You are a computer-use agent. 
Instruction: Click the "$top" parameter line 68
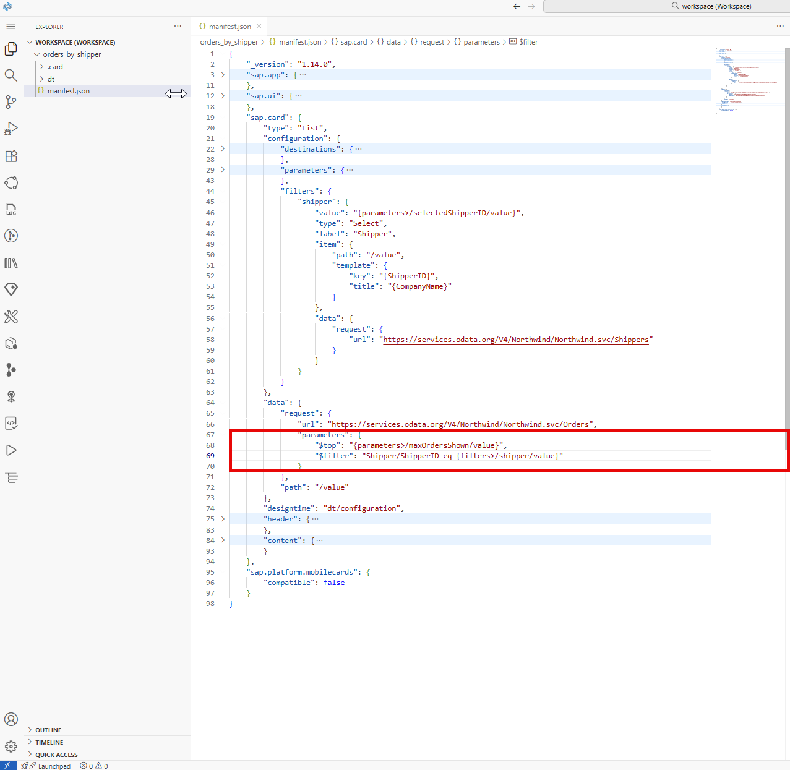(411, 445)
